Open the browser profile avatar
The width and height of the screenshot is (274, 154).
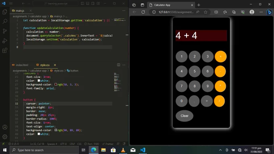(252, 12)
